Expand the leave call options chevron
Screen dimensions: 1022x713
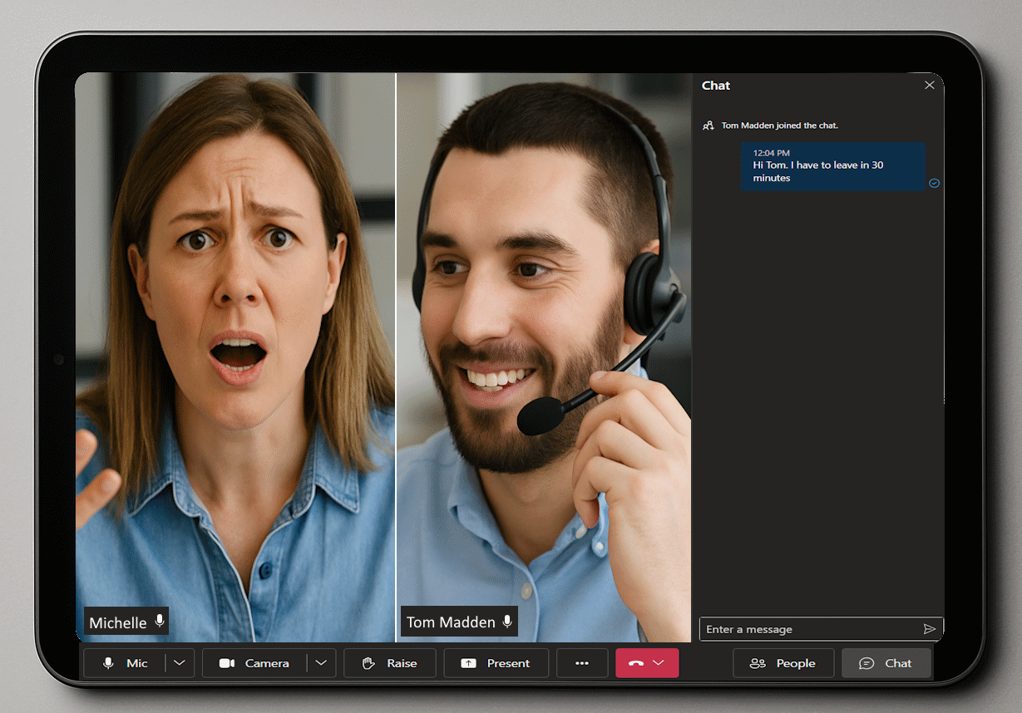659,663
